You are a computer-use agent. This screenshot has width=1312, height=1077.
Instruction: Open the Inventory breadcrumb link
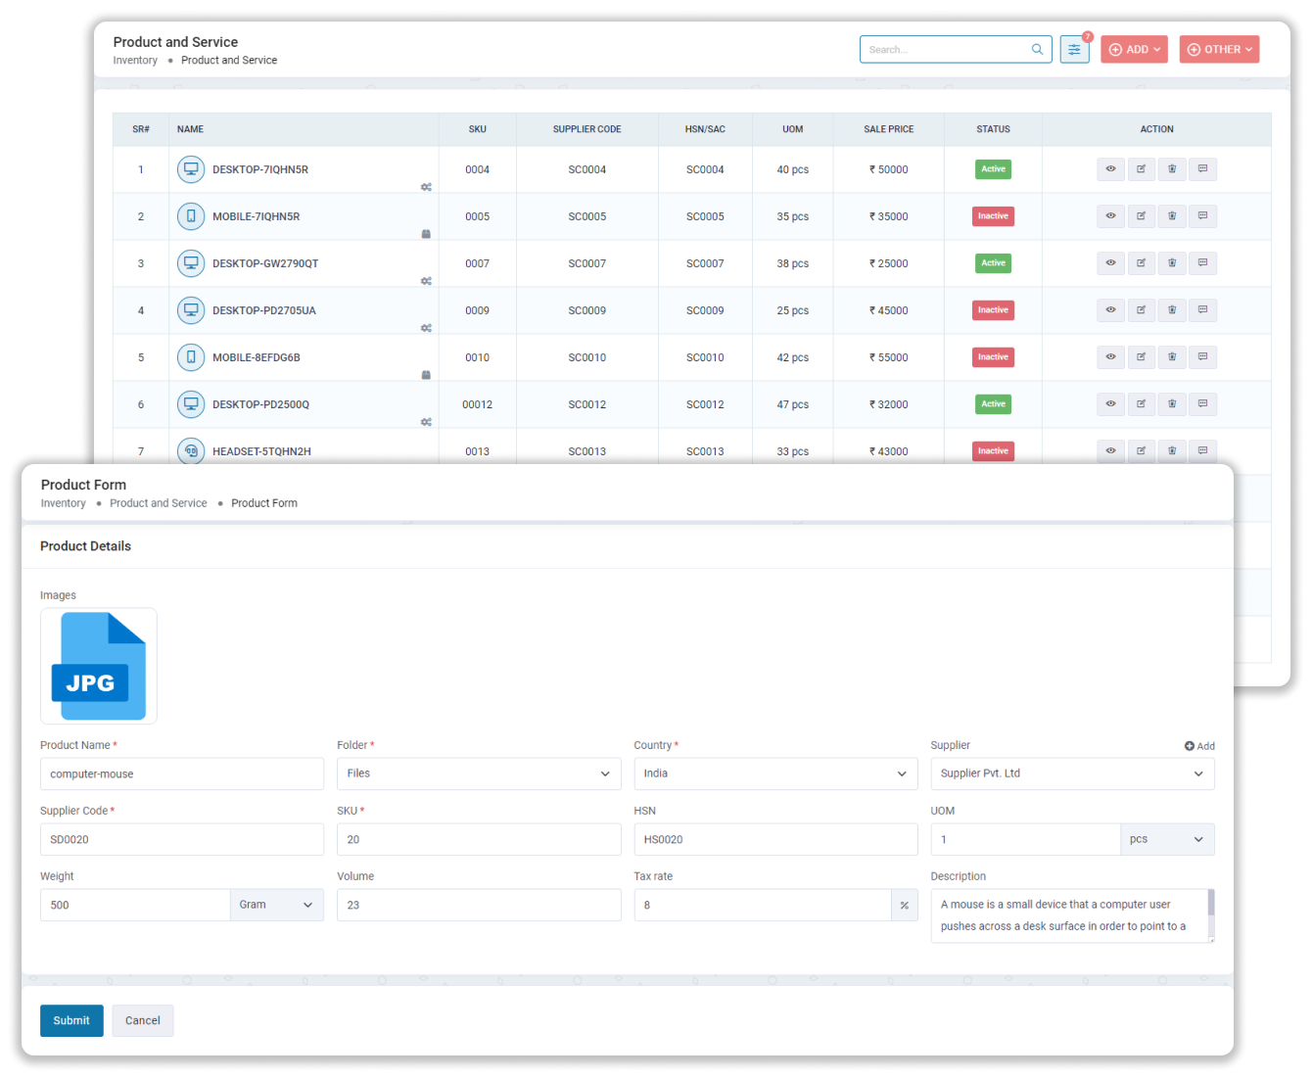(x=63, y=502)
